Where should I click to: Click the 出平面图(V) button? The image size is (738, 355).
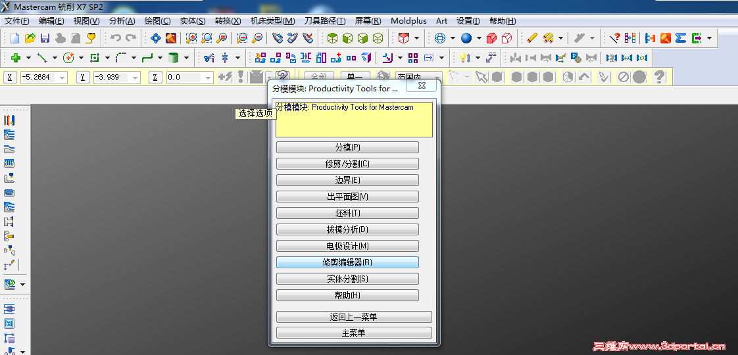point(347,197)
